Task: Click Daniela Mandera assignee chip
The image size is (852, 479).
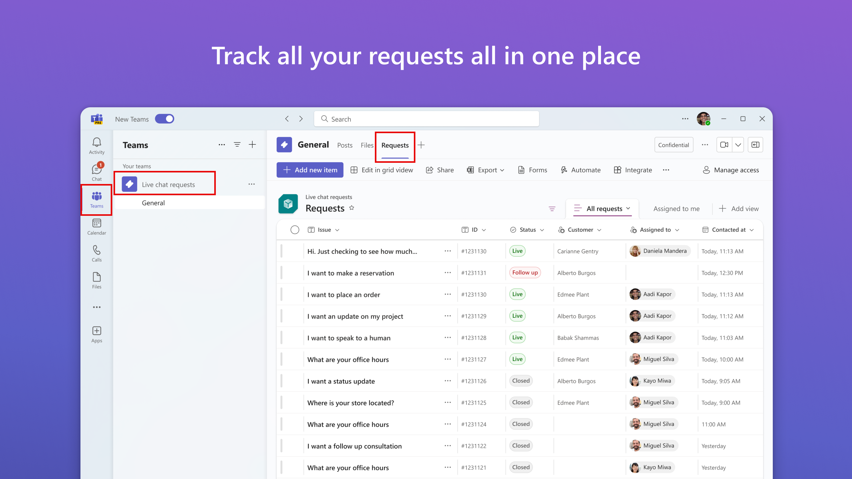Action: 660,251
